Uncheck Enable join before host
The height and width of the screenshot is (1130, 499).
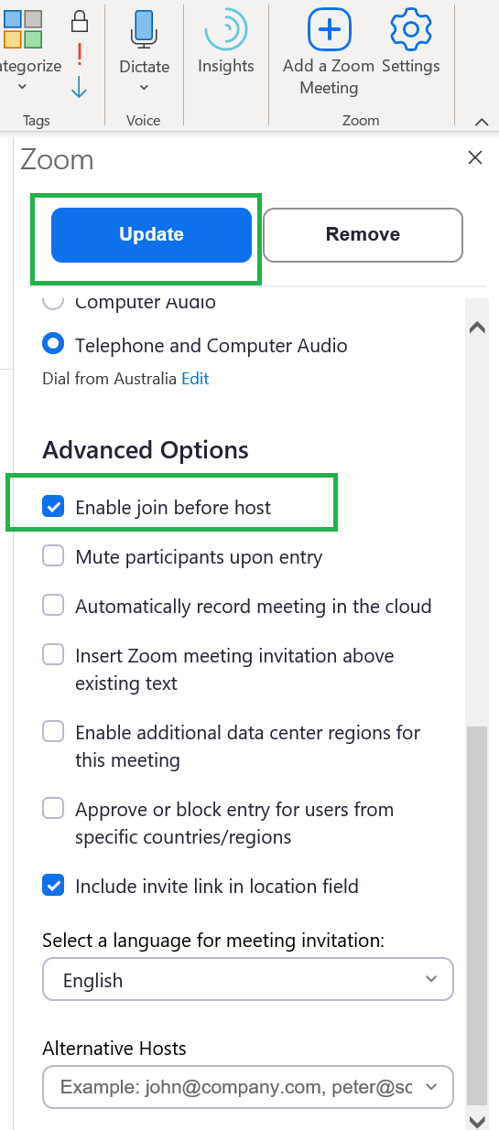[54, 507]
